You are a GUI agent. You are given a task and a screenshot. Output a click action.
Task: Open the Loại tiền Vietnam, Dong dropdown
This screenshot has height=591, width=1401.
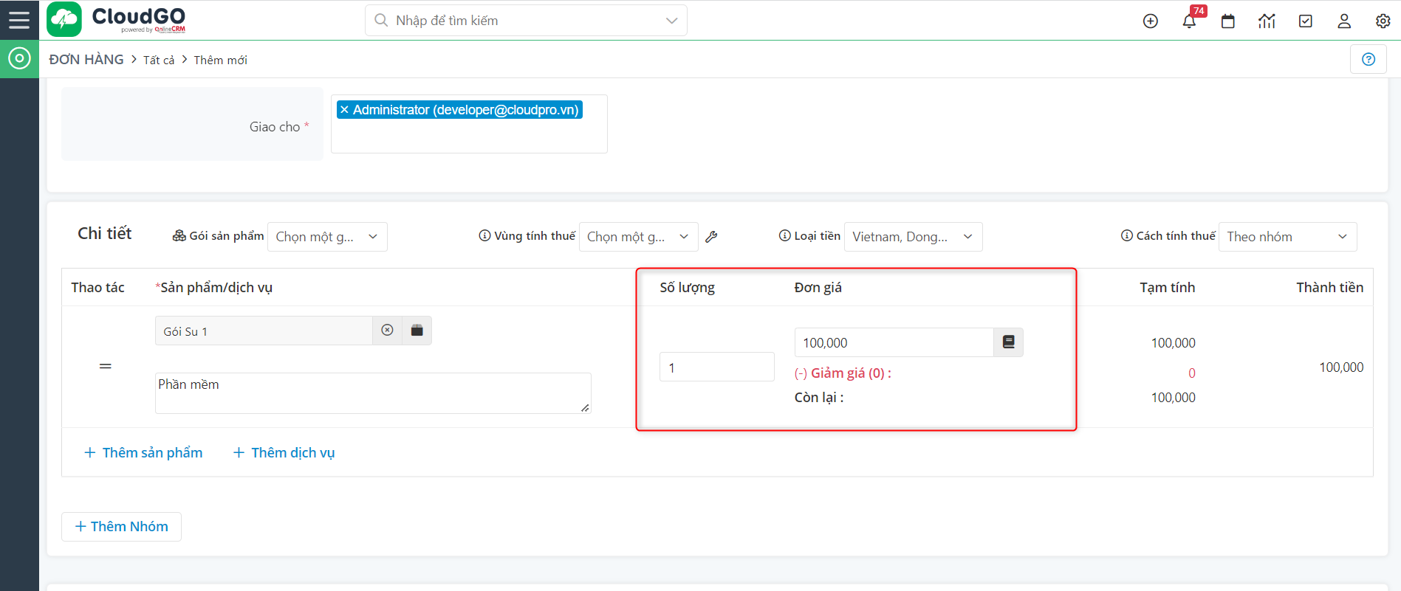(914, 237)
